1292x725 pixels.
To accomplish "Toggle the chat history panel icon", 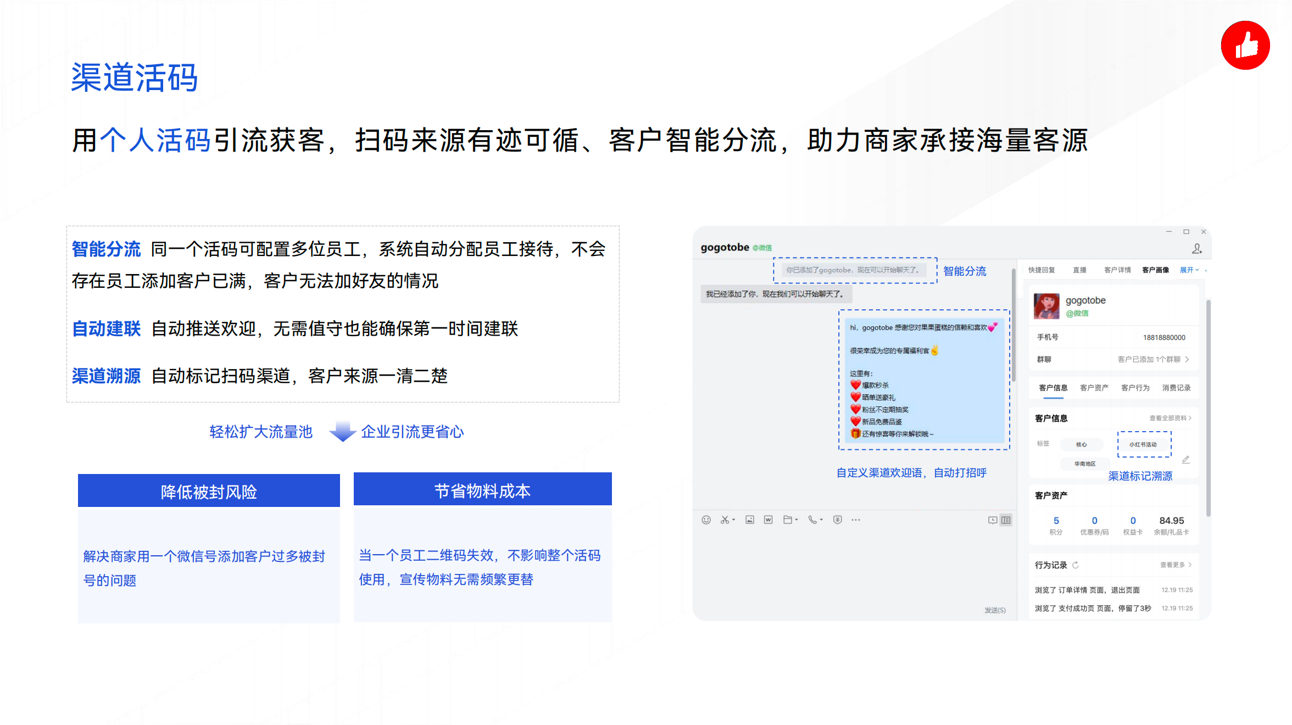I will click(x=992, y=520).
